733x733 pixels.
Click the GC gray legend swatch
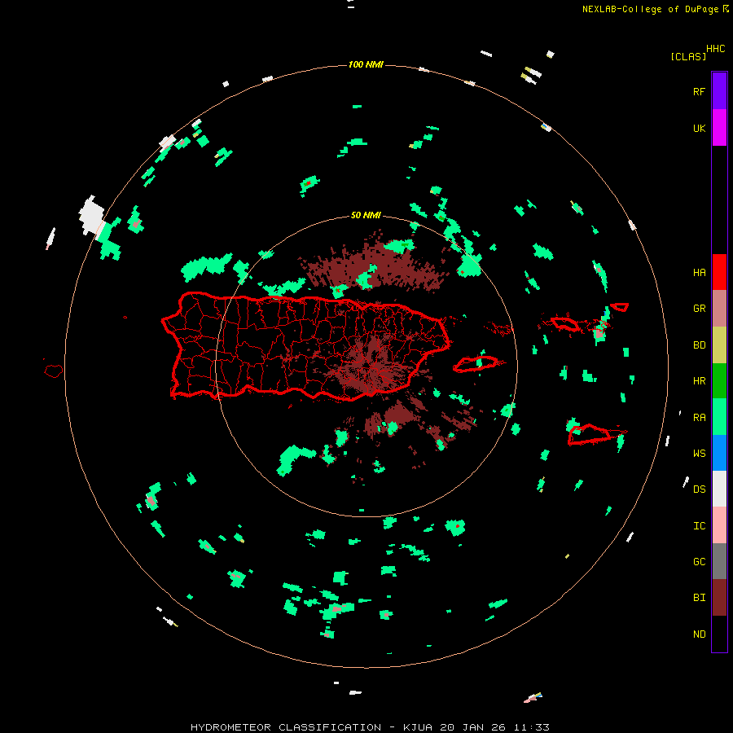coord(719,561)
